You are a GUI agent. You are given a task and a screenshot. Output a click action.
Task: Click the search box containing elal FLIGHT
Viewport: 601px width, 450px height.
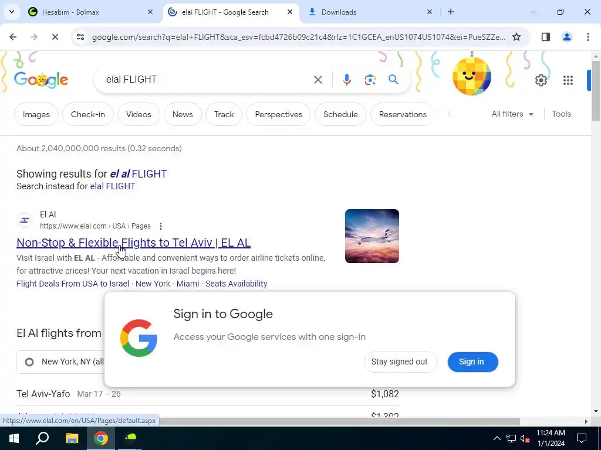click(x=207, y=79)
